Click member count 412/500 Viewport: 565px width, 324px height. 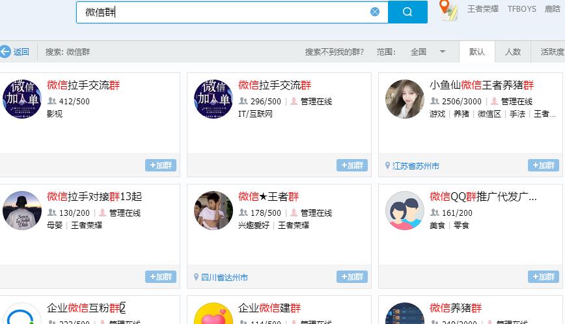pyautogui.click(x=74, y=102)
